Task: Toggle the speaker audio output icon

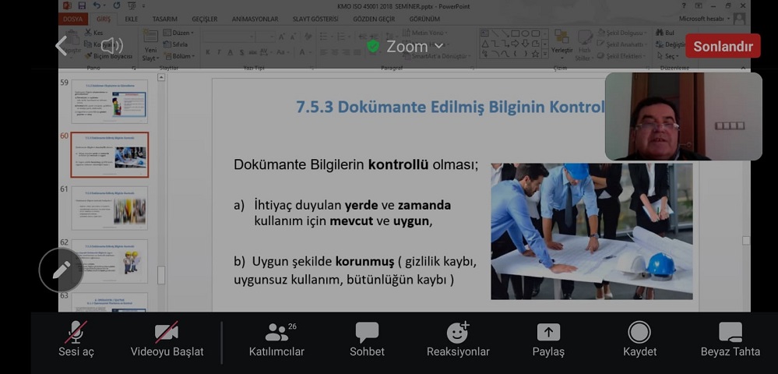Action: coord(111,46)
